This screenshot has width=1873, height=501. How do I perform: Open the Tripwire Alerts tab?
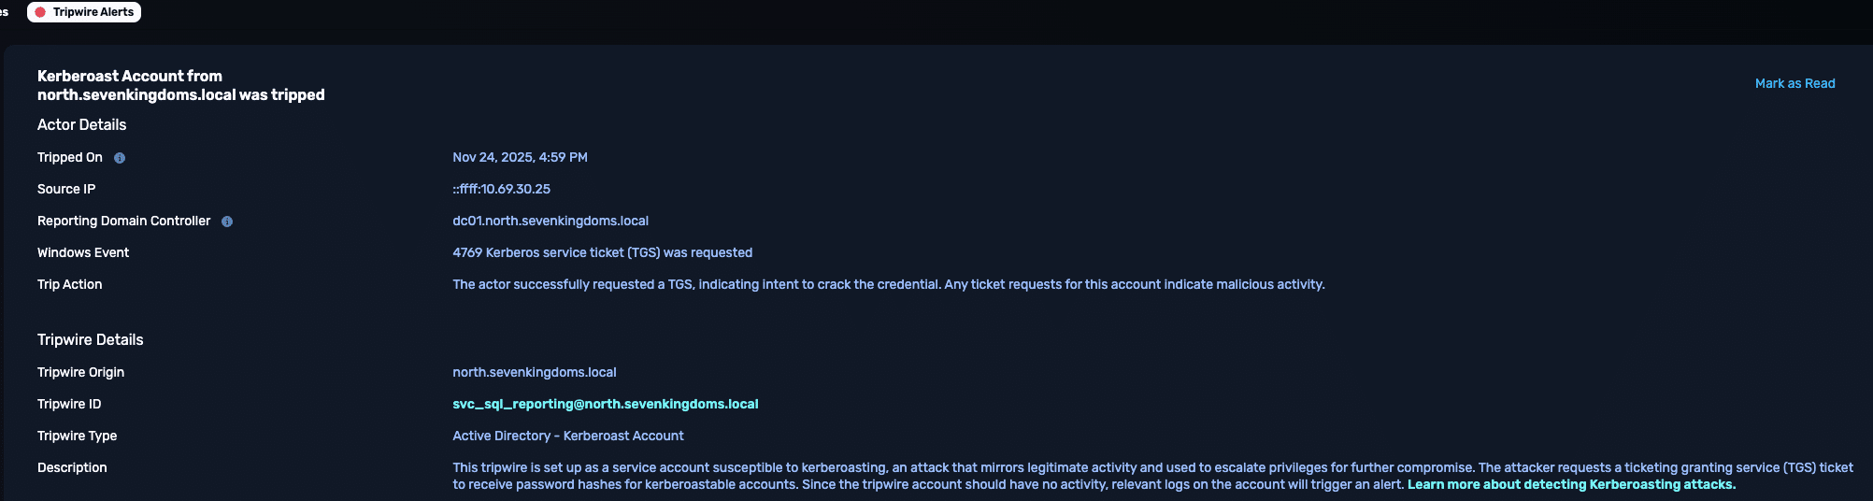tap(84, 12)
